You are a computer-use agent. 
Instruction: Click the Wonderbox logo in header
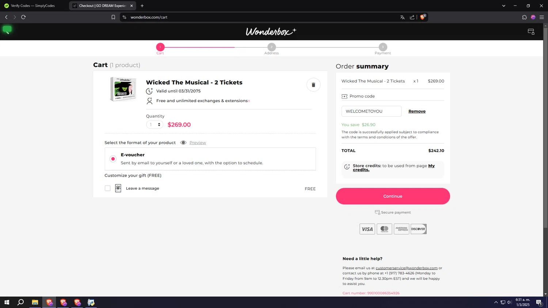[x=271, y=31]
